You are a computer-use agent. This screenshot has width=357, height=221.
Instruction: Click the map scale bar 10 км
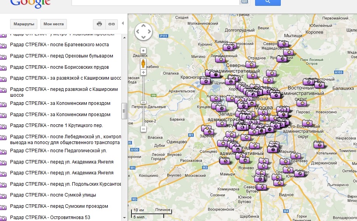pos(151,213)
